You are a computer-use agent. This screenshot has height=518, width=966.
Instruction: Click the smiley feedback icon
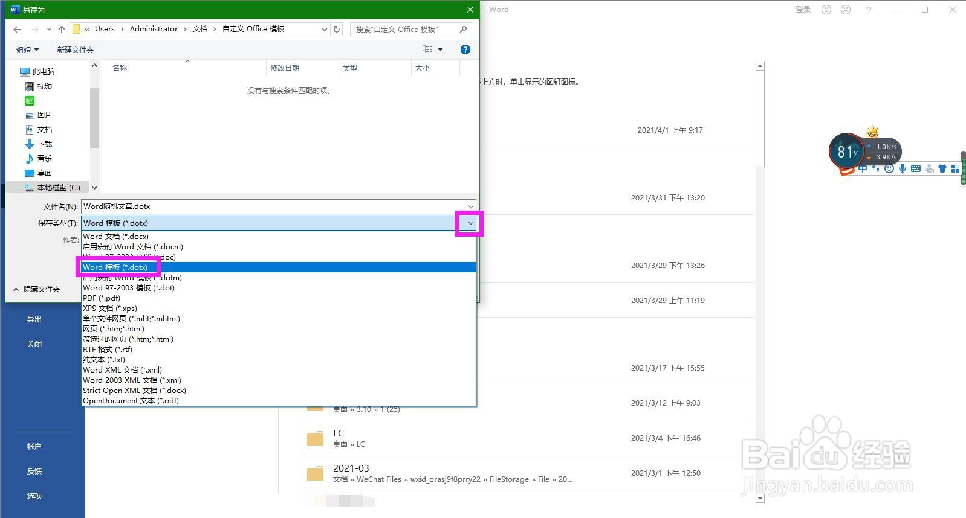point(826,10)
